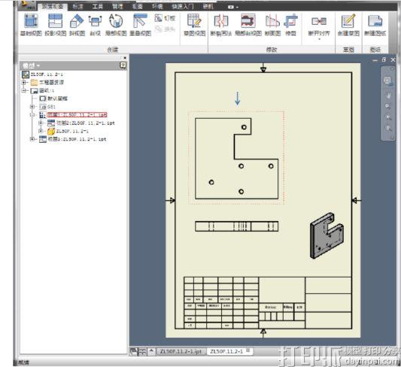401x367 pixels.
Task: Open the Break Out view tool
Action: (248, 25)
